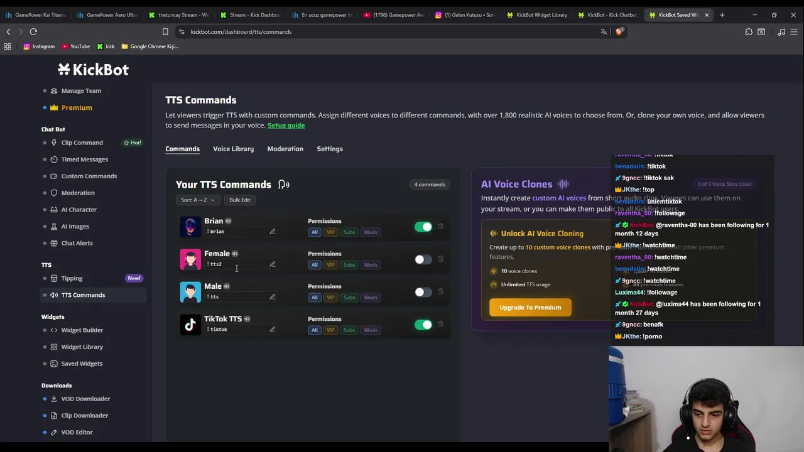
Task: Switch to the Commands tab
Action: (x=182, y=149)
